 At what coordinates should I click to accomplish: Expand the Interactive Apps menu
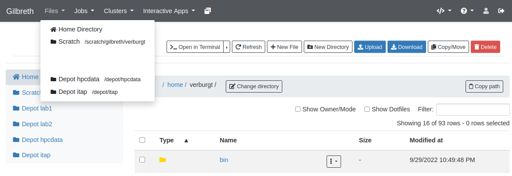click(169, 11)
